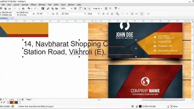Click the align and distribute icon in standard toolbar
Viewport: 194px width, 109px height.
[110, 8]
